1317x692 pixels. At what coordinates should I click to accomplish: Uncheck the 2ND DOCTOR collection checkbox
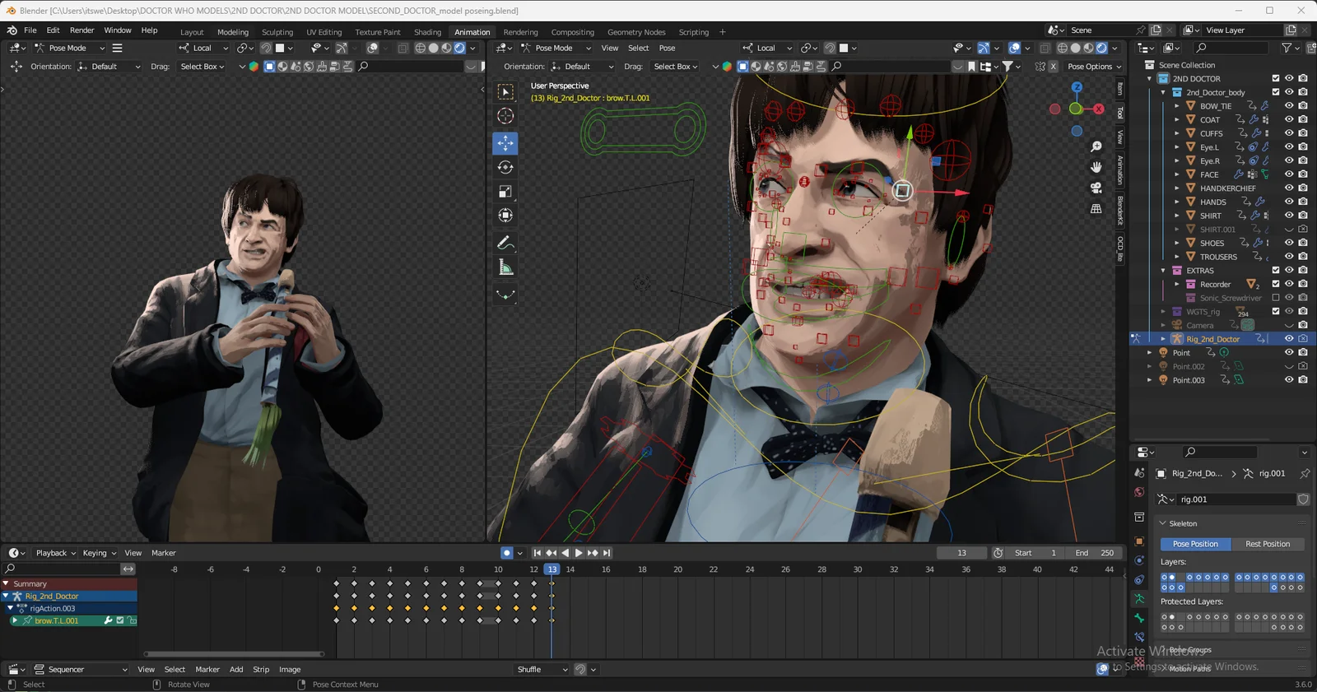pos(1276,79)
